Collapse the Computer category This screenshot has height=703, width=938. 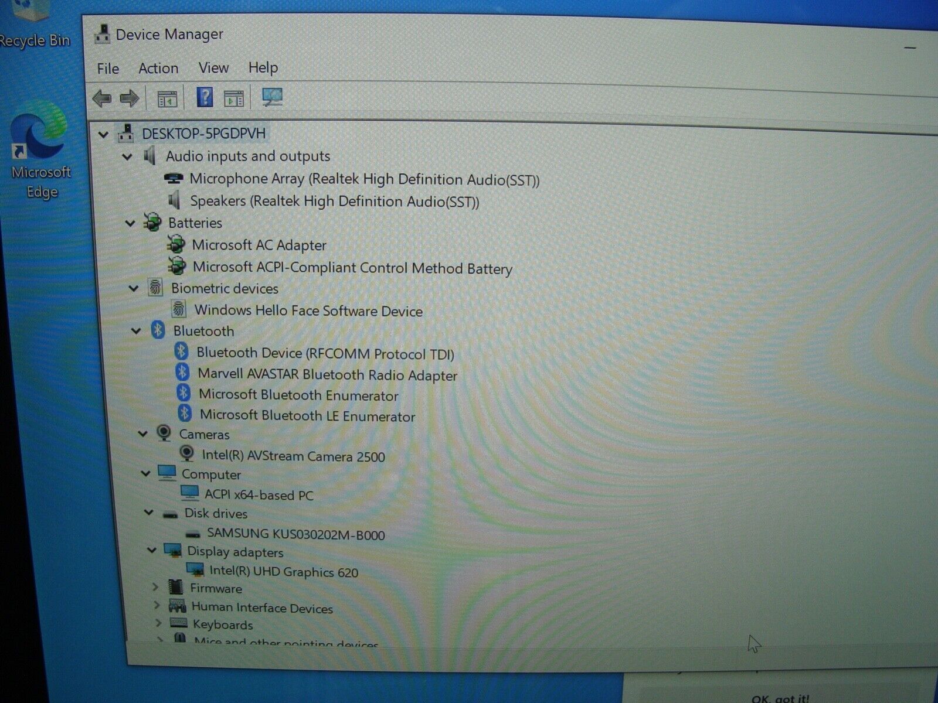coord(145,473)
